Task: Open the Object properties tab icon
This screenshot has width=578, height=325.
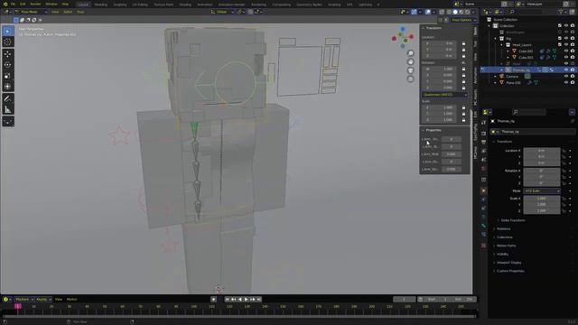Action: pos(484,190)
